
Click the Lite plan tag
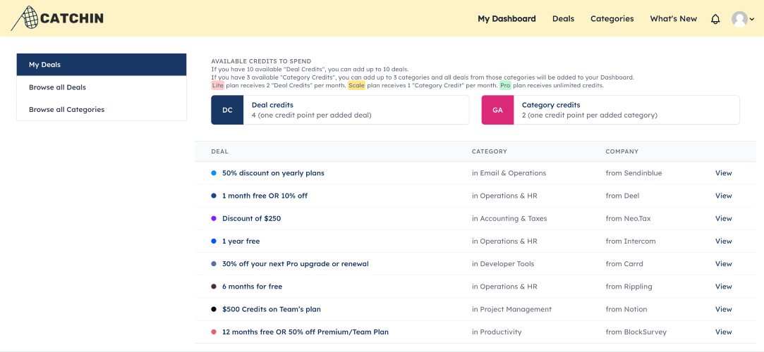pos(218,86)
